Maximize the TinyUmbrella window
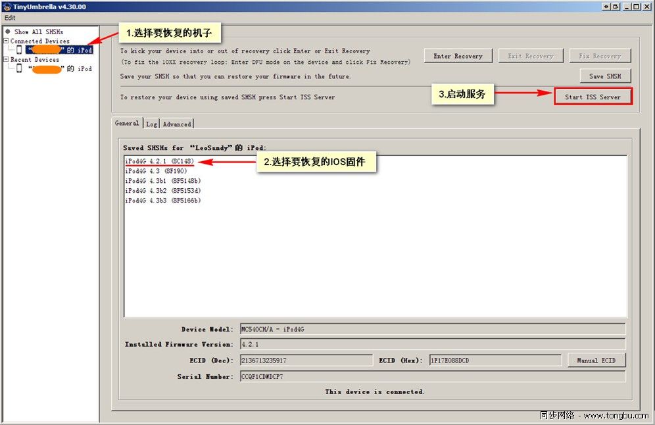 point(637,7)
